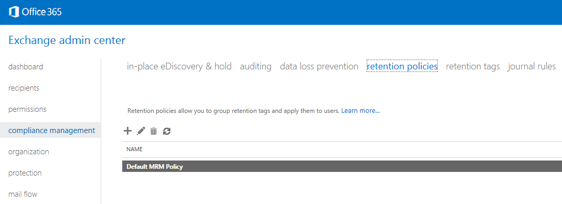Follow the Learn more link
Image resolution: width=562 pixels, height=204 pixels.
tap(361, 111)
